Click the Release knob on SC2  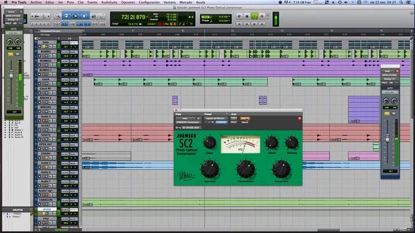click(292, 143)
